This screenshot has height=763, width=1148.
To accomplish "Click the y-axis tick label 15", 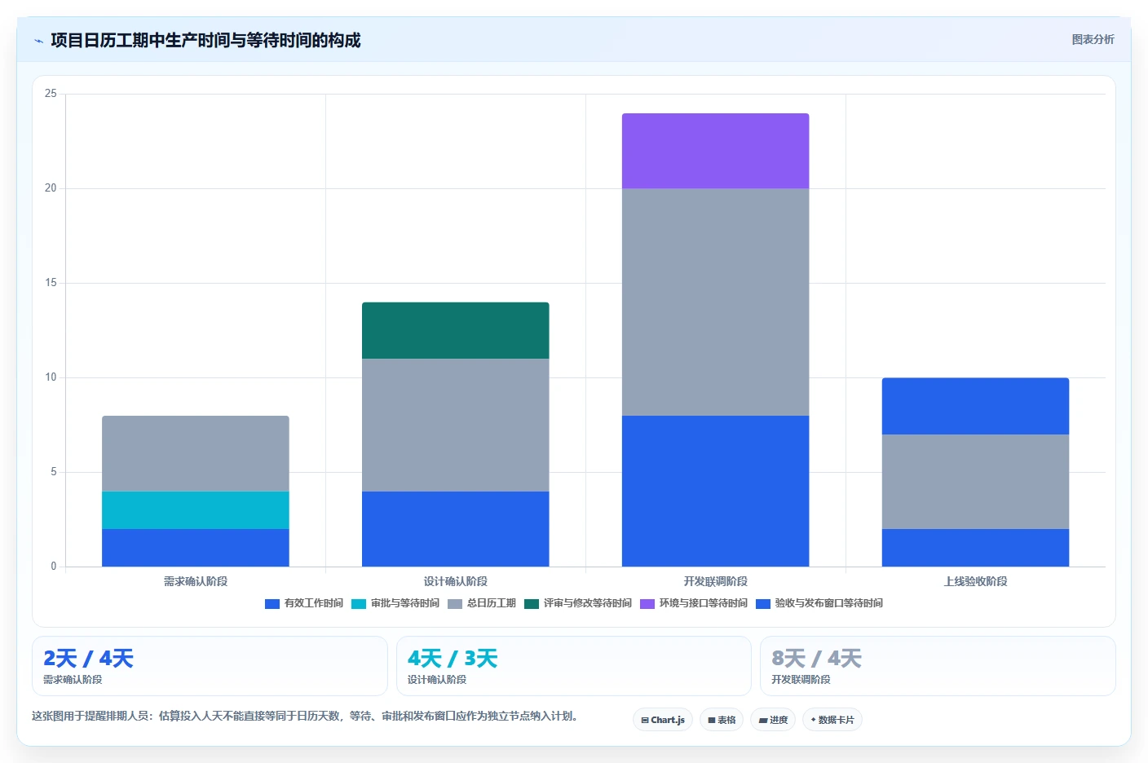I will coord(51,283).
